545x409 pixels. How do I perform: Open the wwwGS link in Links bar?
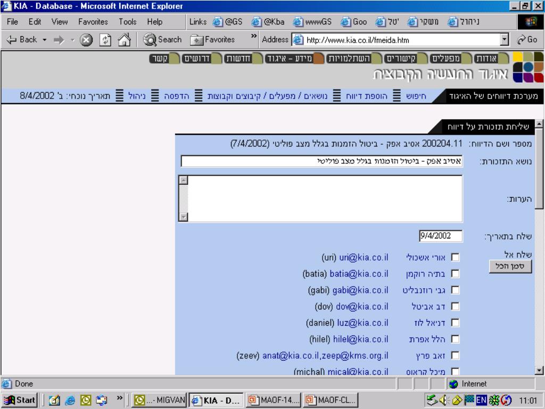tap(312, 22)
